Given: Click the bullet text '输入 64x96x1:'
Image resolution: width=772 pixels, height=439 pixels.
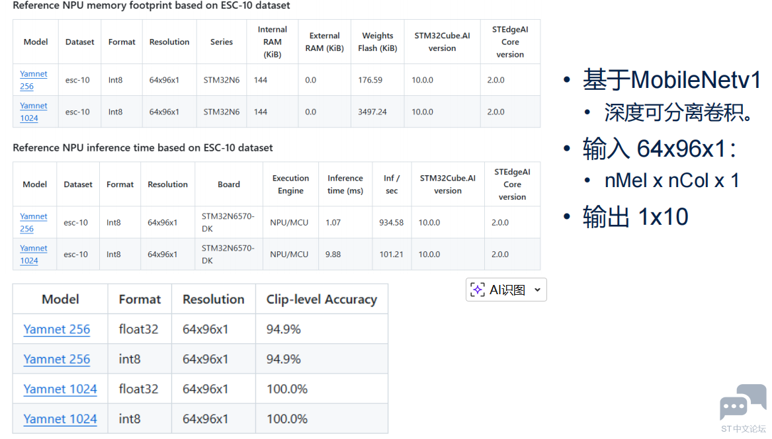Looking at the screenshot, I should [660, 149].
